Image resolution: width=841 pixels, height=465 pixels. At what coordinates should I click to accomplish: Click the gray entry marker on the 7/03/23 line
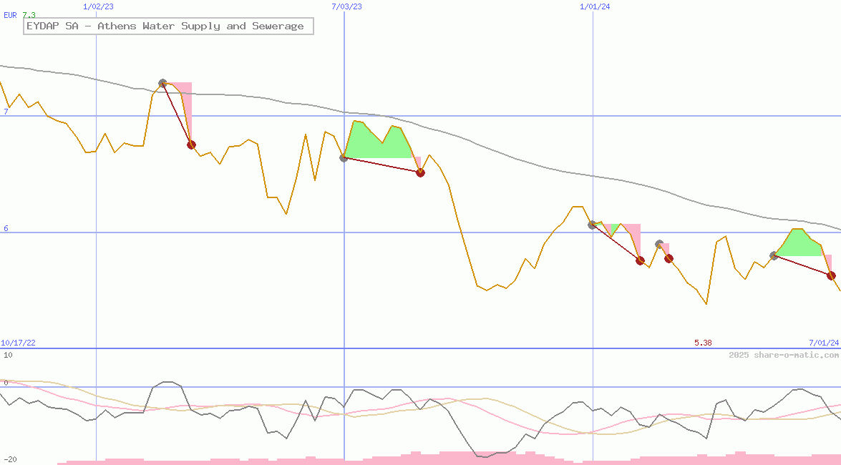pos(344,157)
